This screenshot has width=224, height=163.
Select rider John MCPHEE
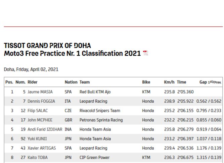40,120
